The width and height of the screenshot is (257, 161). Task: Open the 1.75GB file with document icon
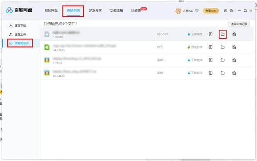coord(211,60)
